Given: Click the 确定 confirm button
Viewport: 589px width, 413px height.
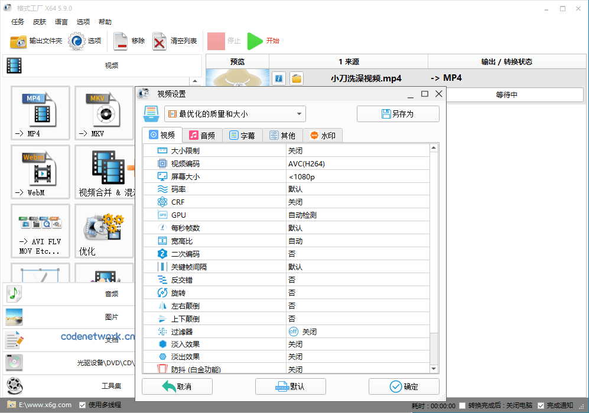Looking at the screenshot, I should tap(404, 386).
